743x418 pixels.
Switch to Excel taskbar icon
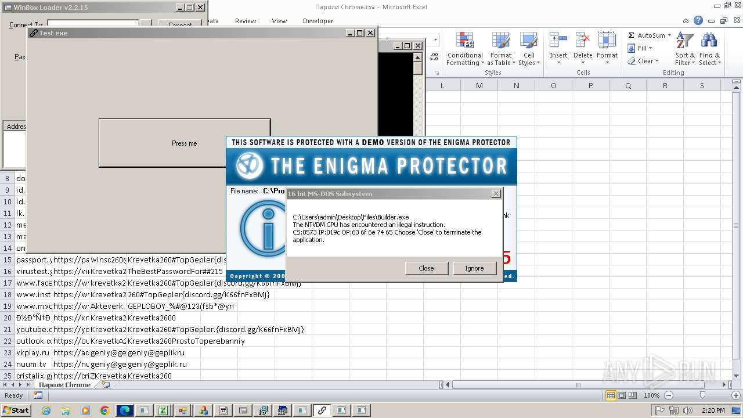tap(164, 410)
